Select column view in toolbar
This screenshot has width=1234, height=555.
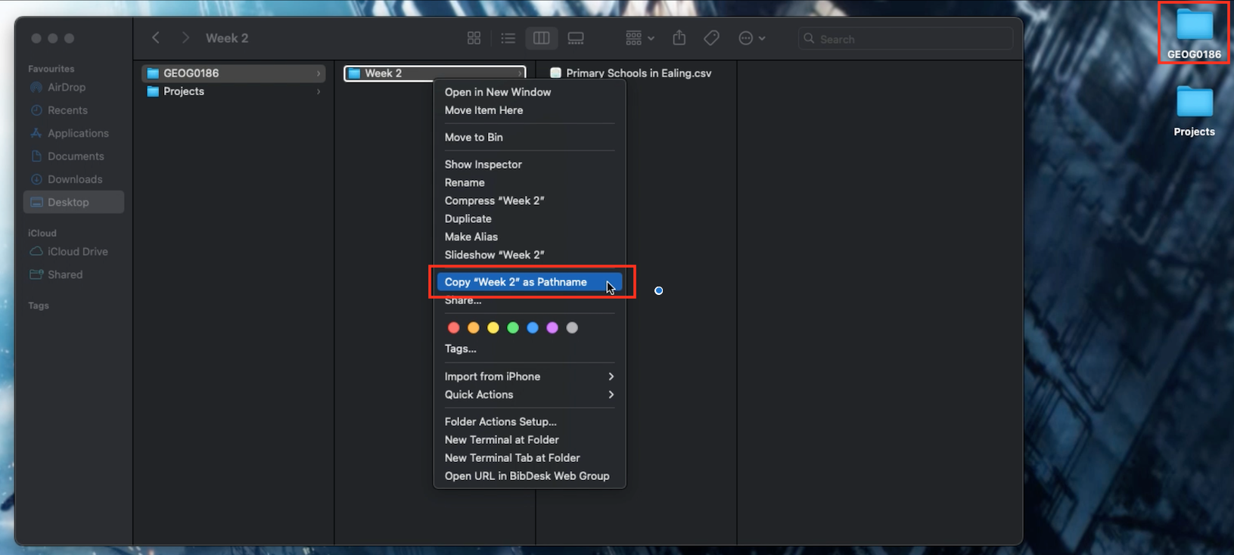tap(541, 38)
